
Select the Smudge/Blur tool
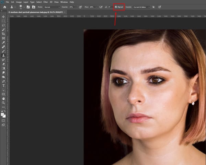(x=3, y=73)
